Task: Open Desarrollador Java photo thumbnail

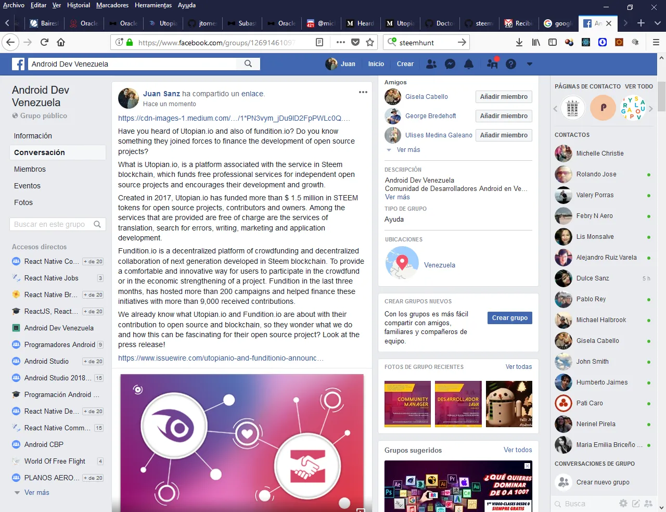Action: coord(458,404)
